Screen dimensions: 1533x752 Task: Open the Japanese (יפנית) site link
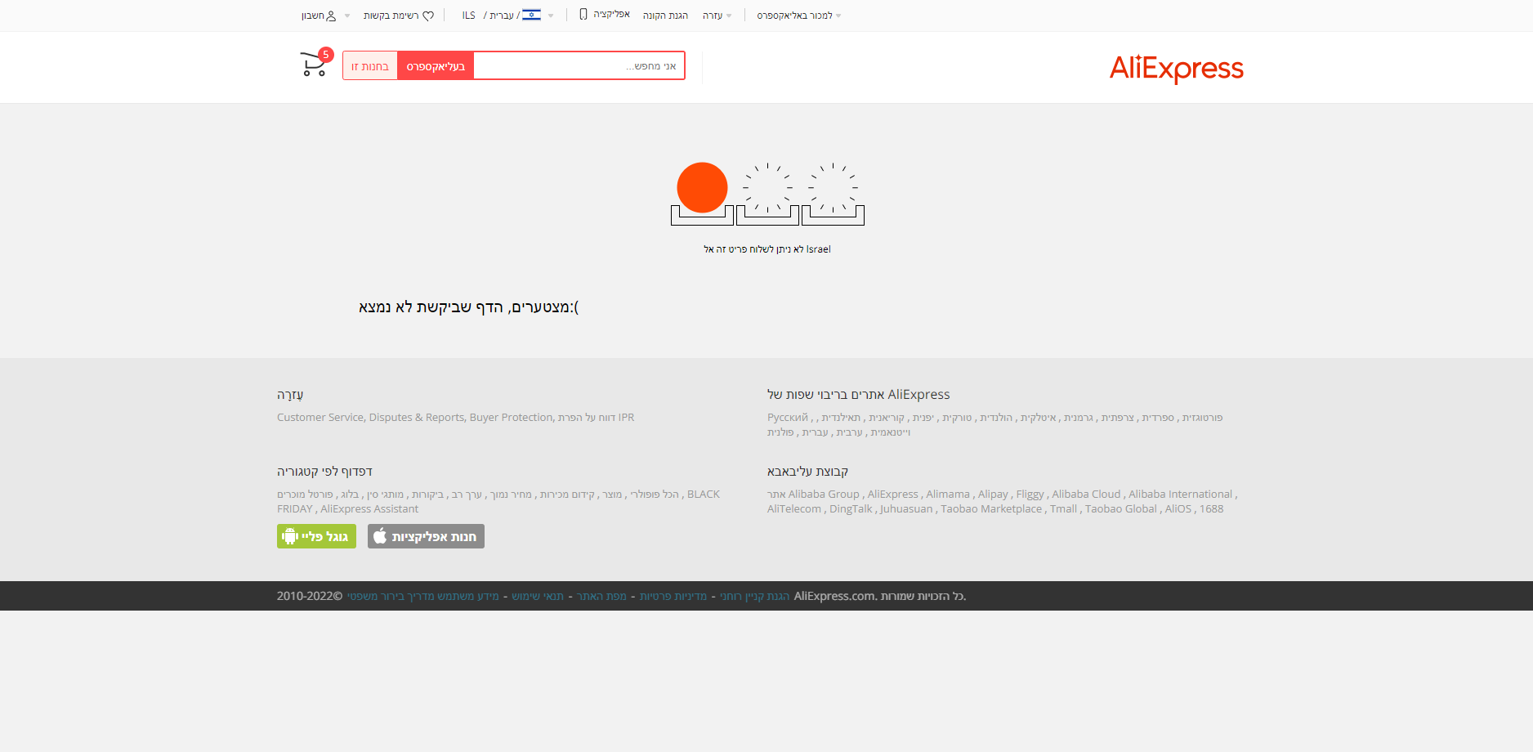[x=923, y=417]
